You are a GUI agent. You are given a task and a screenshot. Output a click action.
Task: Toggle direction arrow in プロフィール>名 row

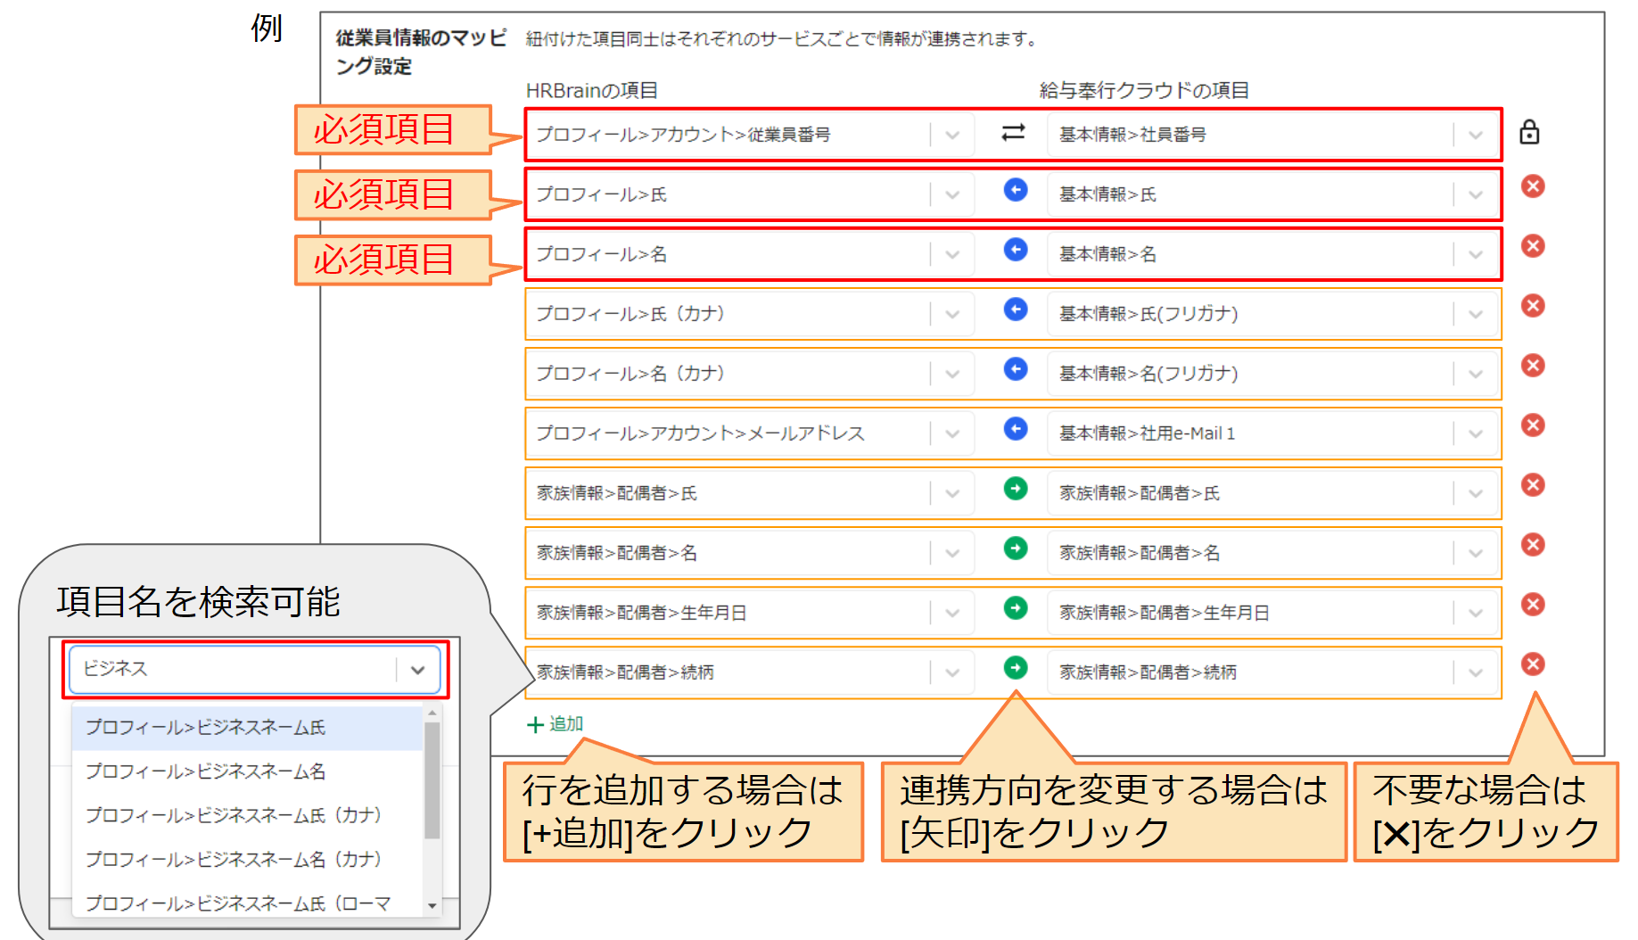1016,250
